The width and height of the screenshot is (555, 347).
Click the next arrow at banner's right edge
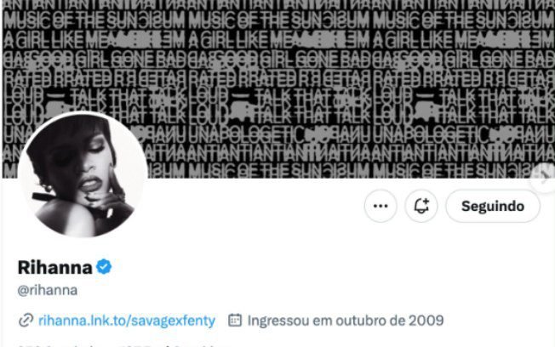point(544,178)
